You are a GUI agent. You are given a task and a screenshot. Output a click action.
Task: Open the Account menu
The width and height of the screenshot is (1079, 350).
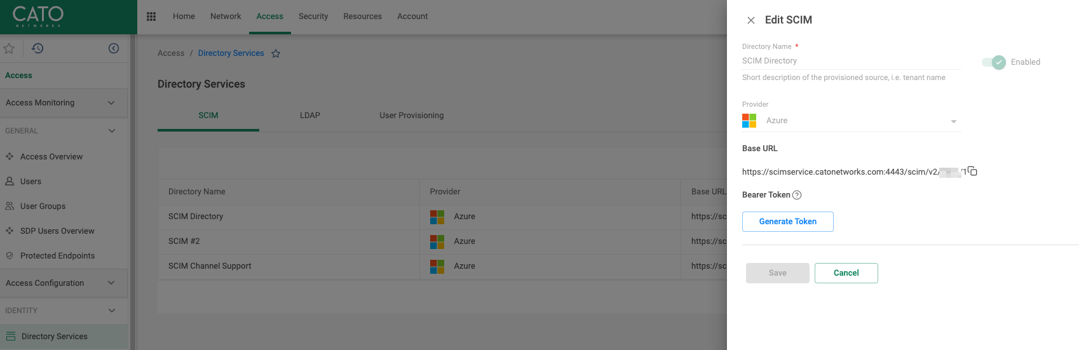pos(412,17)
